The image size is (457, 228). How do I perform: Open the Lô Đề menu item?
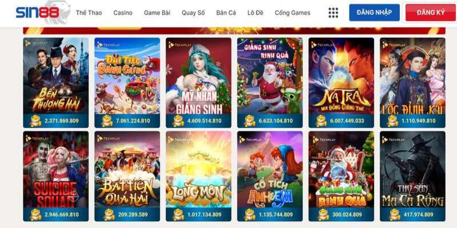click(x=255, y=13)
